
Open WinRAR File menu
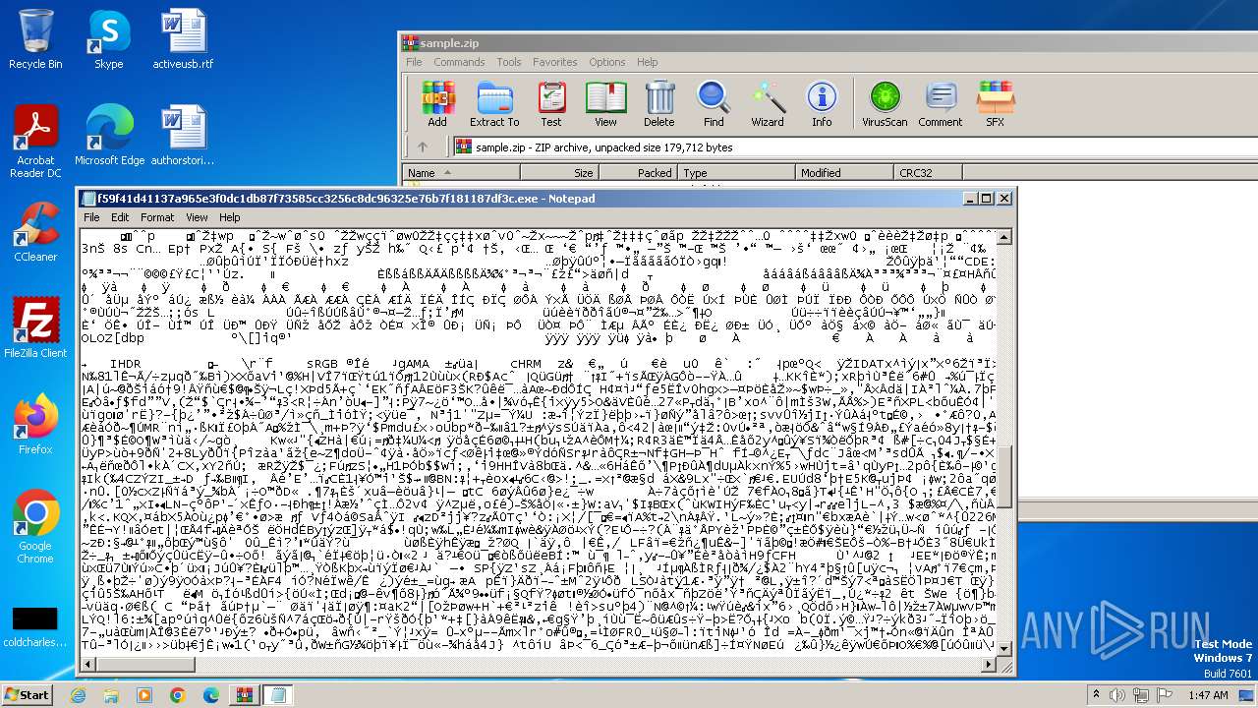414,62
